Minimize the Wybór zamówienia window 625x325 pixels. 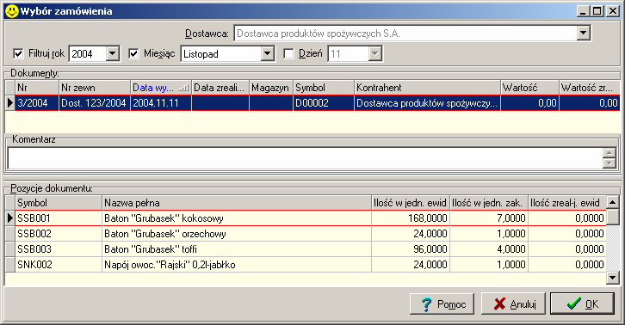584,11
